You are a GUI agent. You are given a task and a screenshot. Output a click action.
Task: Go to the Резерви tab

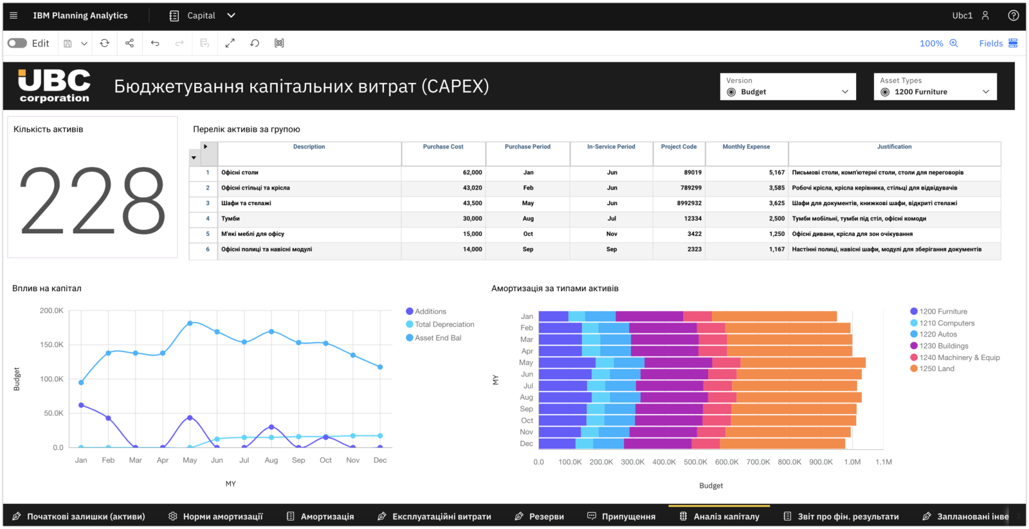click(540, 516)
